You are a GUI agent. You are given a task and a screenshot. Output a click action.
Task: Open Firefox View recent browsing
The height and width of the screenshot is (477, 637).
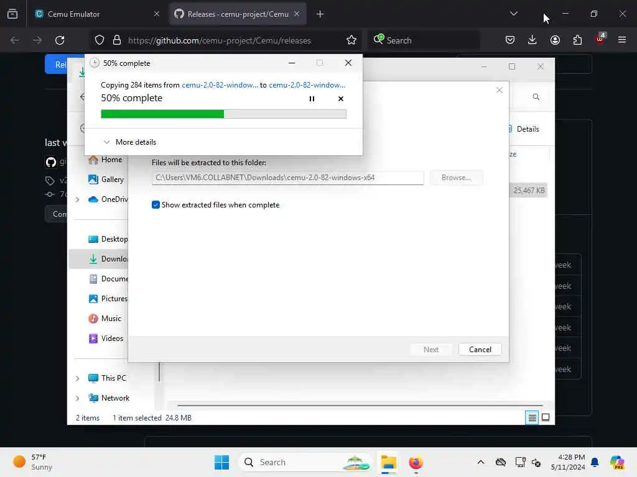(12, 14)
